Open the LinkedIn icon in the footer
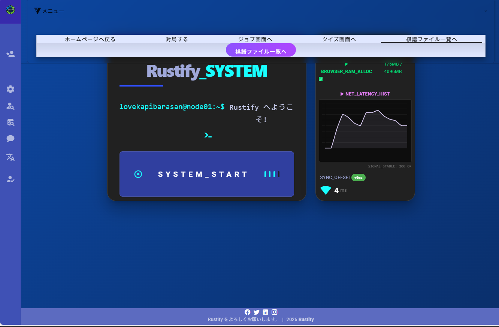Viewport: 499px width, 327px height. (x=265, y=312)
